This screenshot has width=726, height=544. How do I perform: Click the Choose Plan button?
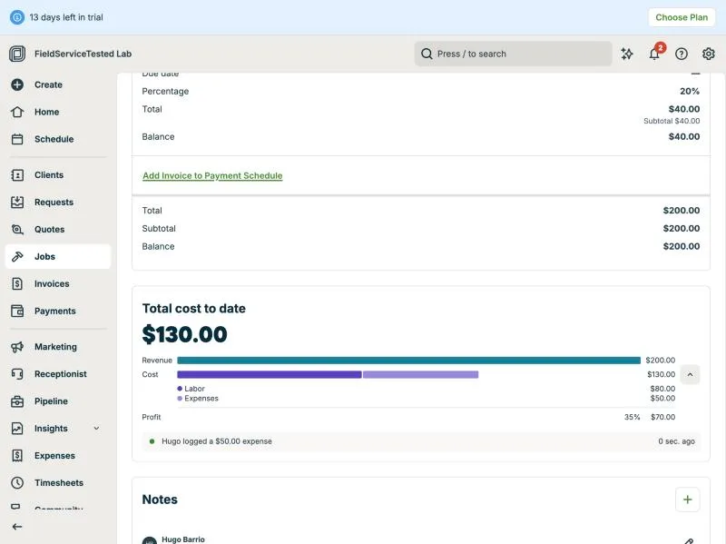click(x=682, y=17)
